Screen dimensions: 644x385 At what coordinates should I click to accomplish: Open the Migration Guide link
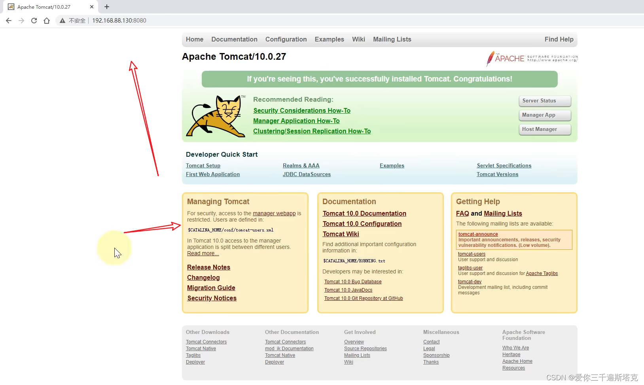point(211,288)
